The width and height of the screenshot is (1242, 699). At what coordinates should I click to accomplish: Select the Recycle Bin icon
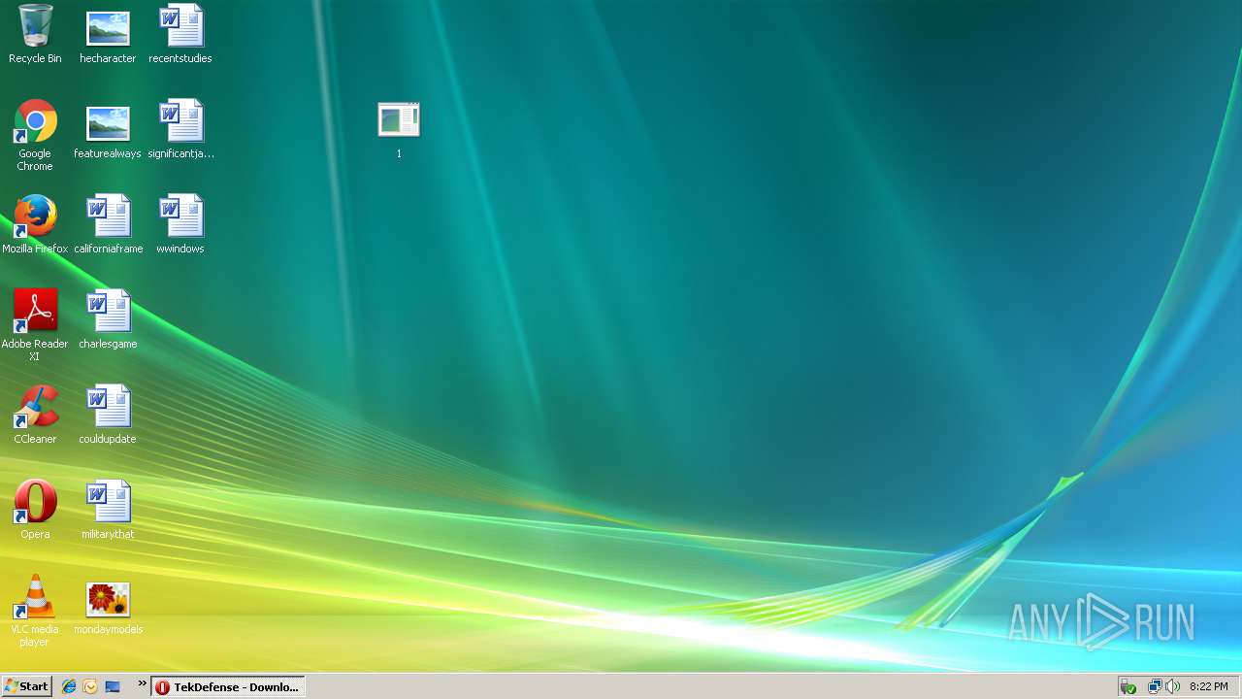point(35,35)
